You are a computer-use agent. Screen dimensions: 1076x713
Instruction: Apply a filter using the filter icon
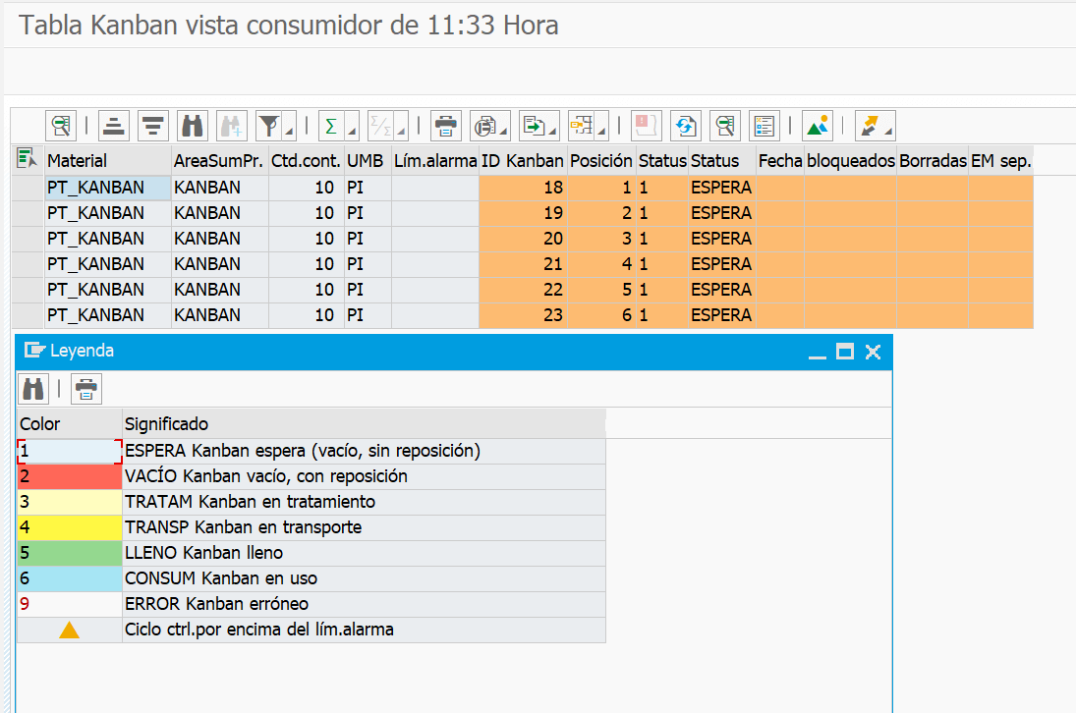point(268,126)
